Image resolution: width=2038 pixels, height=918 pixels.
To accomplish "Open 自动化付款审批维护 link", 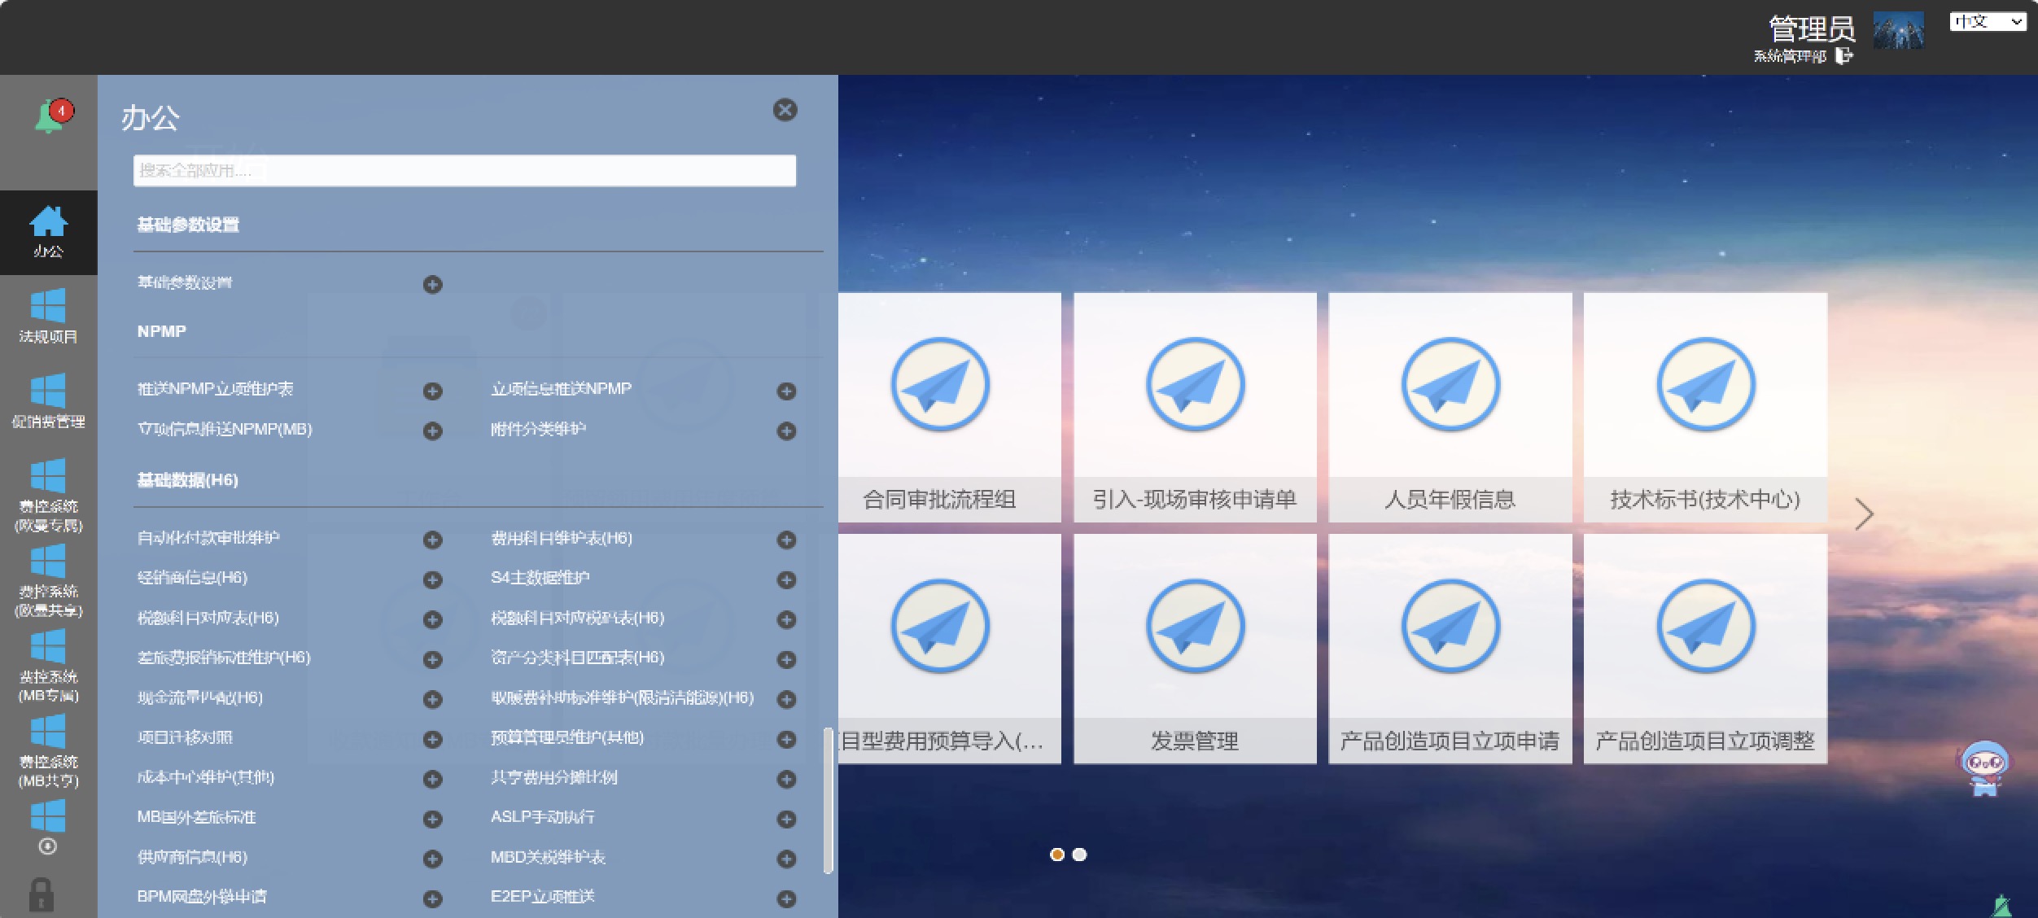I will [208, 538].
